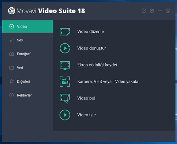Minimize the Movavi Video Suite window
Image resolution: width=177 pixels, height=144 pixels.
160,11
